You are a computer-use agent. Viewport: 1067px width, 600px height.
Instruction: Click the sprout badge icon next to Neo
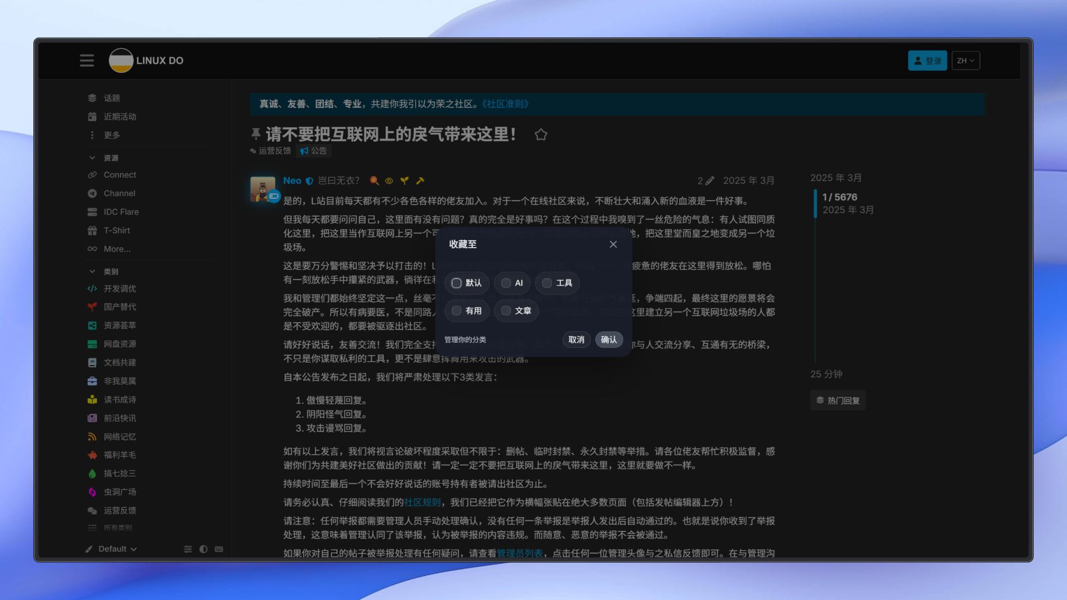point(405,181)
